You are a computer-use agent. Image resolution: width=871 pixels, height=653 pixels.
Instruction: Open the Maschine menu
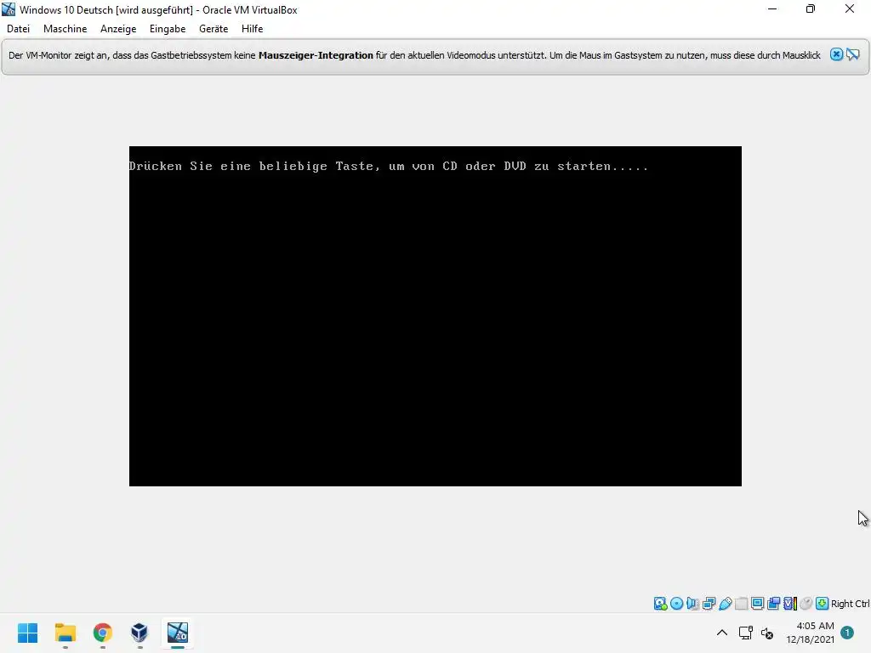click(65, 29)
